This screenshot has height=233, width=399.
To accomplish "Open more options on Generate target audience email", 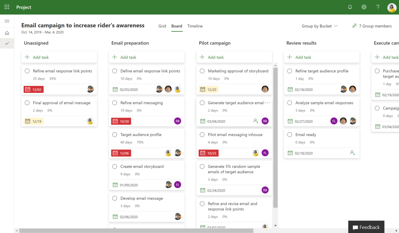I will tap(267, 103).
